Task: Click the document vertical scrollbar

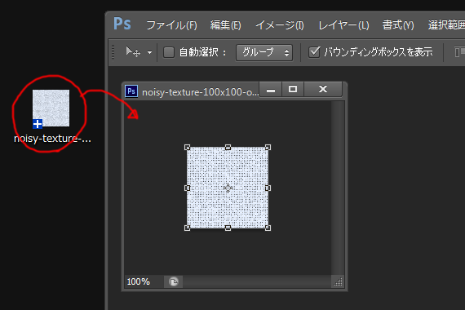Action: coord(338,188)
